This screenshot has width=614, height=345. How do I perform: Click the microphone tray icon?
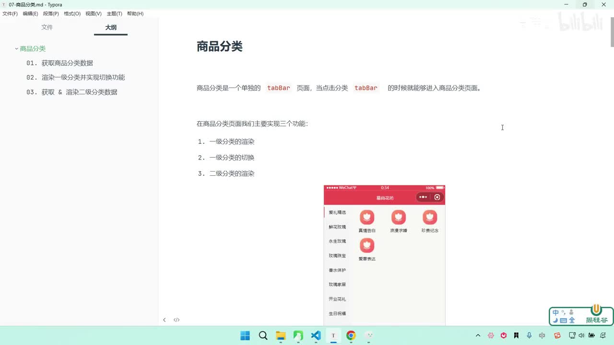pyautogui.click(x=529, y=335)
